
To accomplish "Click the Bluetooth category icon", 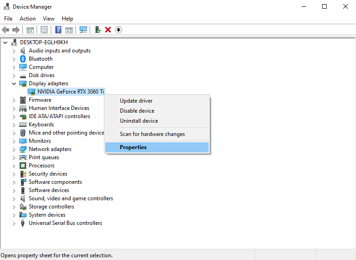I will tap(23, 59).
